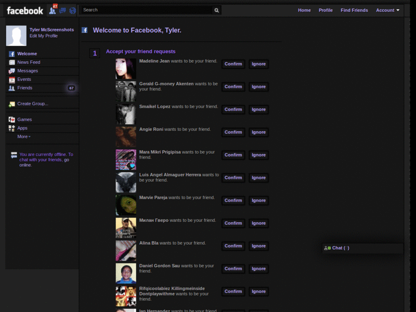Open the Find Friends page
The height and width of the screenshot is (312, 416).
pyautogui.click(x=354, y=10)
